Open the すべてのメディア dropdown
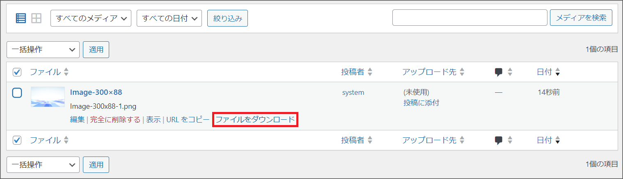623x179 pixels. 91,18
